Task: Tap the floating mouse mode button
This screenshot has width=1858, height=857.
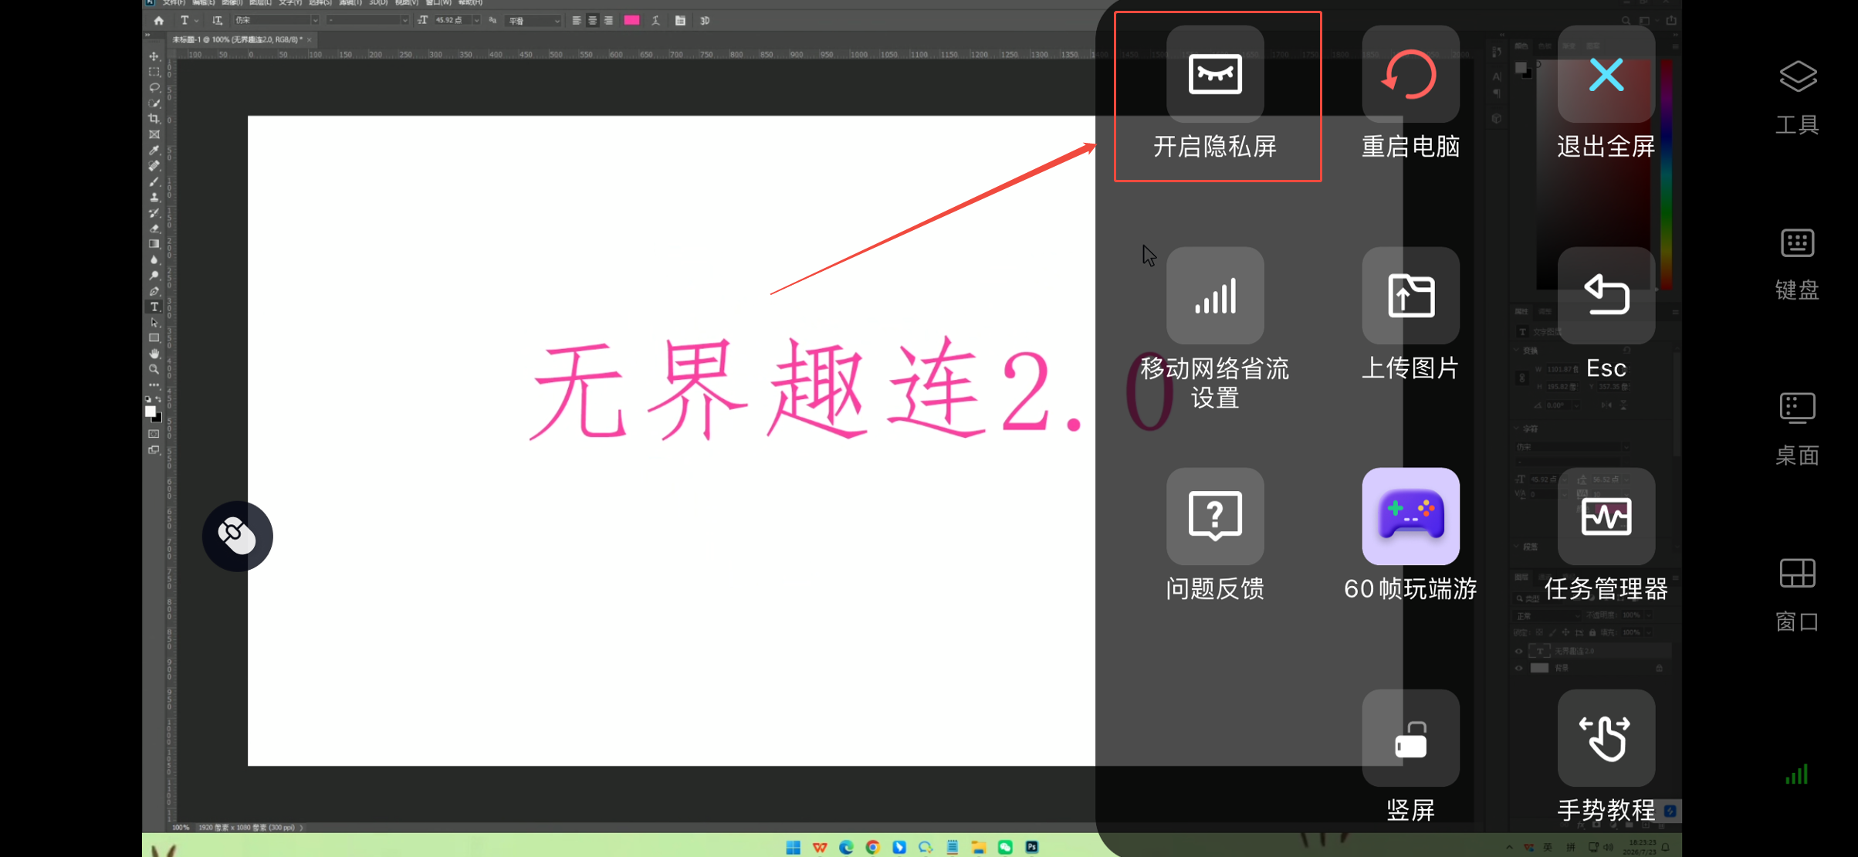Action: (237, 536)
